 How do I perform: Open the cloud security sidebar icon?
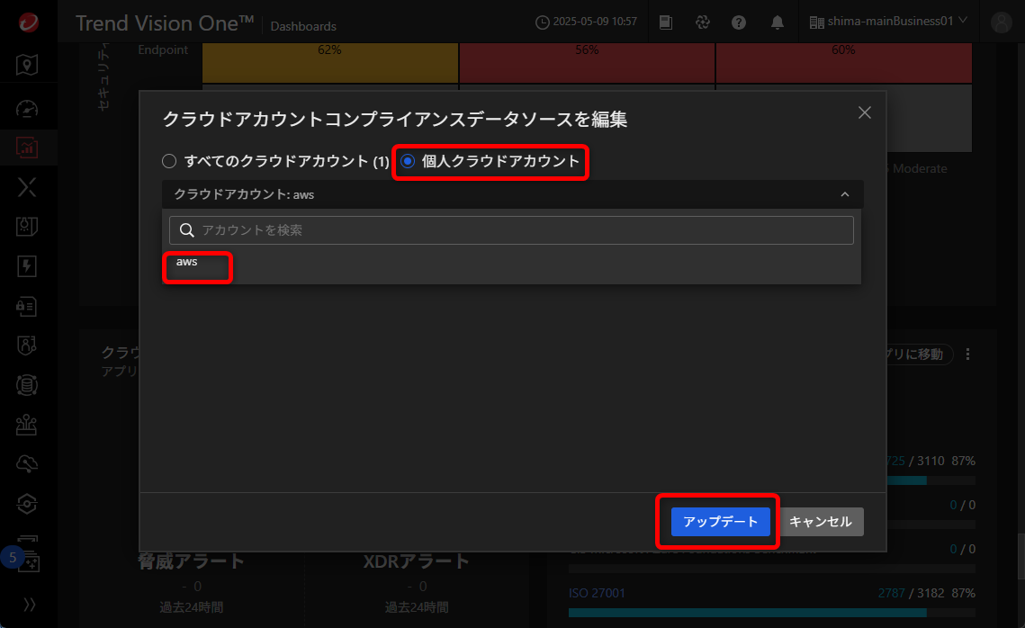[x=27, y=464]
